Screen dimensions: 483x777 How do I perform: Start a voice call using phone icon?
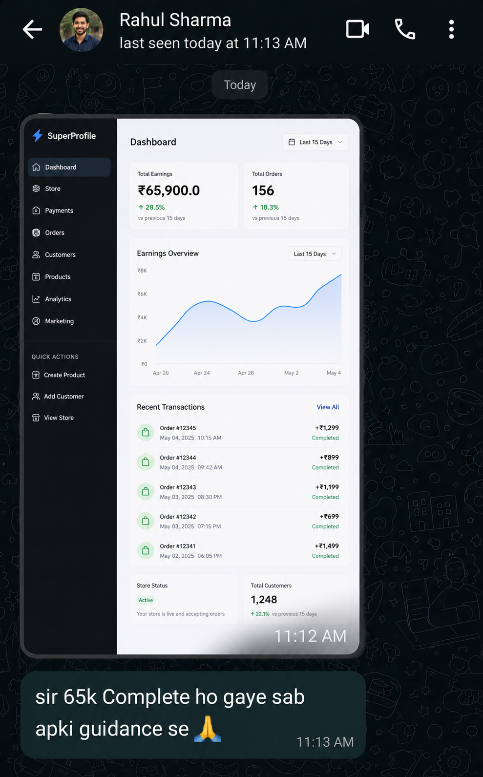tap(405, 29)
